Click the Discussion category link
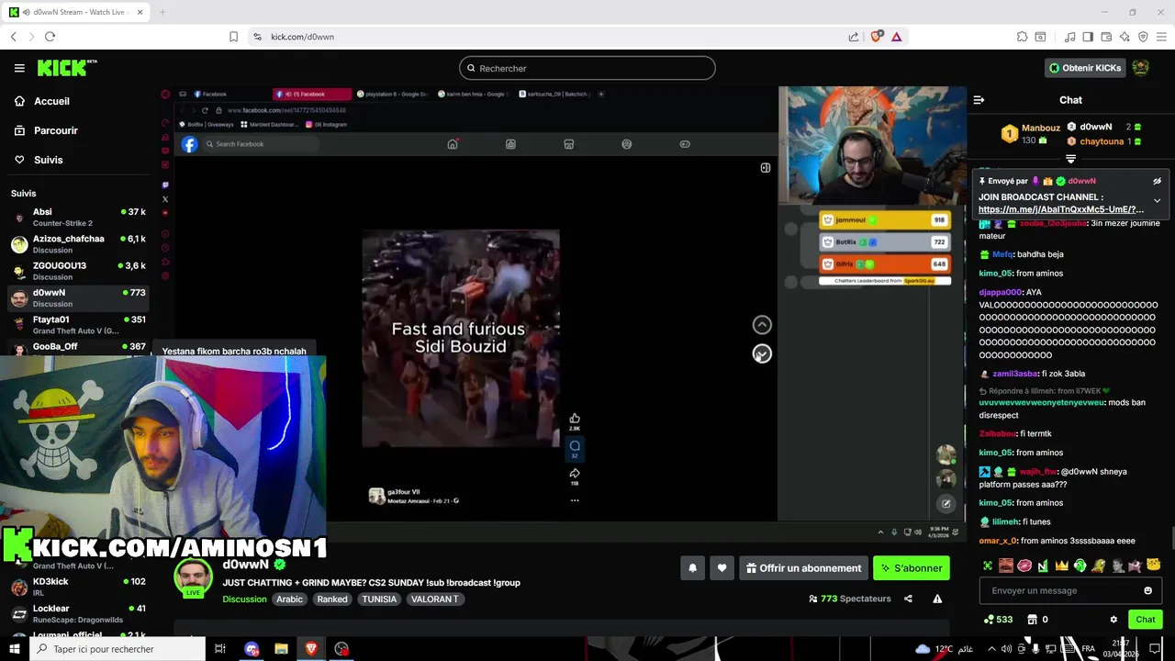Viewport: 1175px width, 661px height. click(244, 599)
